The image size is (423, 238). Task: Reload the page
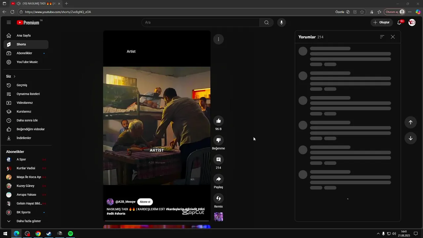(x=12, y=12)
